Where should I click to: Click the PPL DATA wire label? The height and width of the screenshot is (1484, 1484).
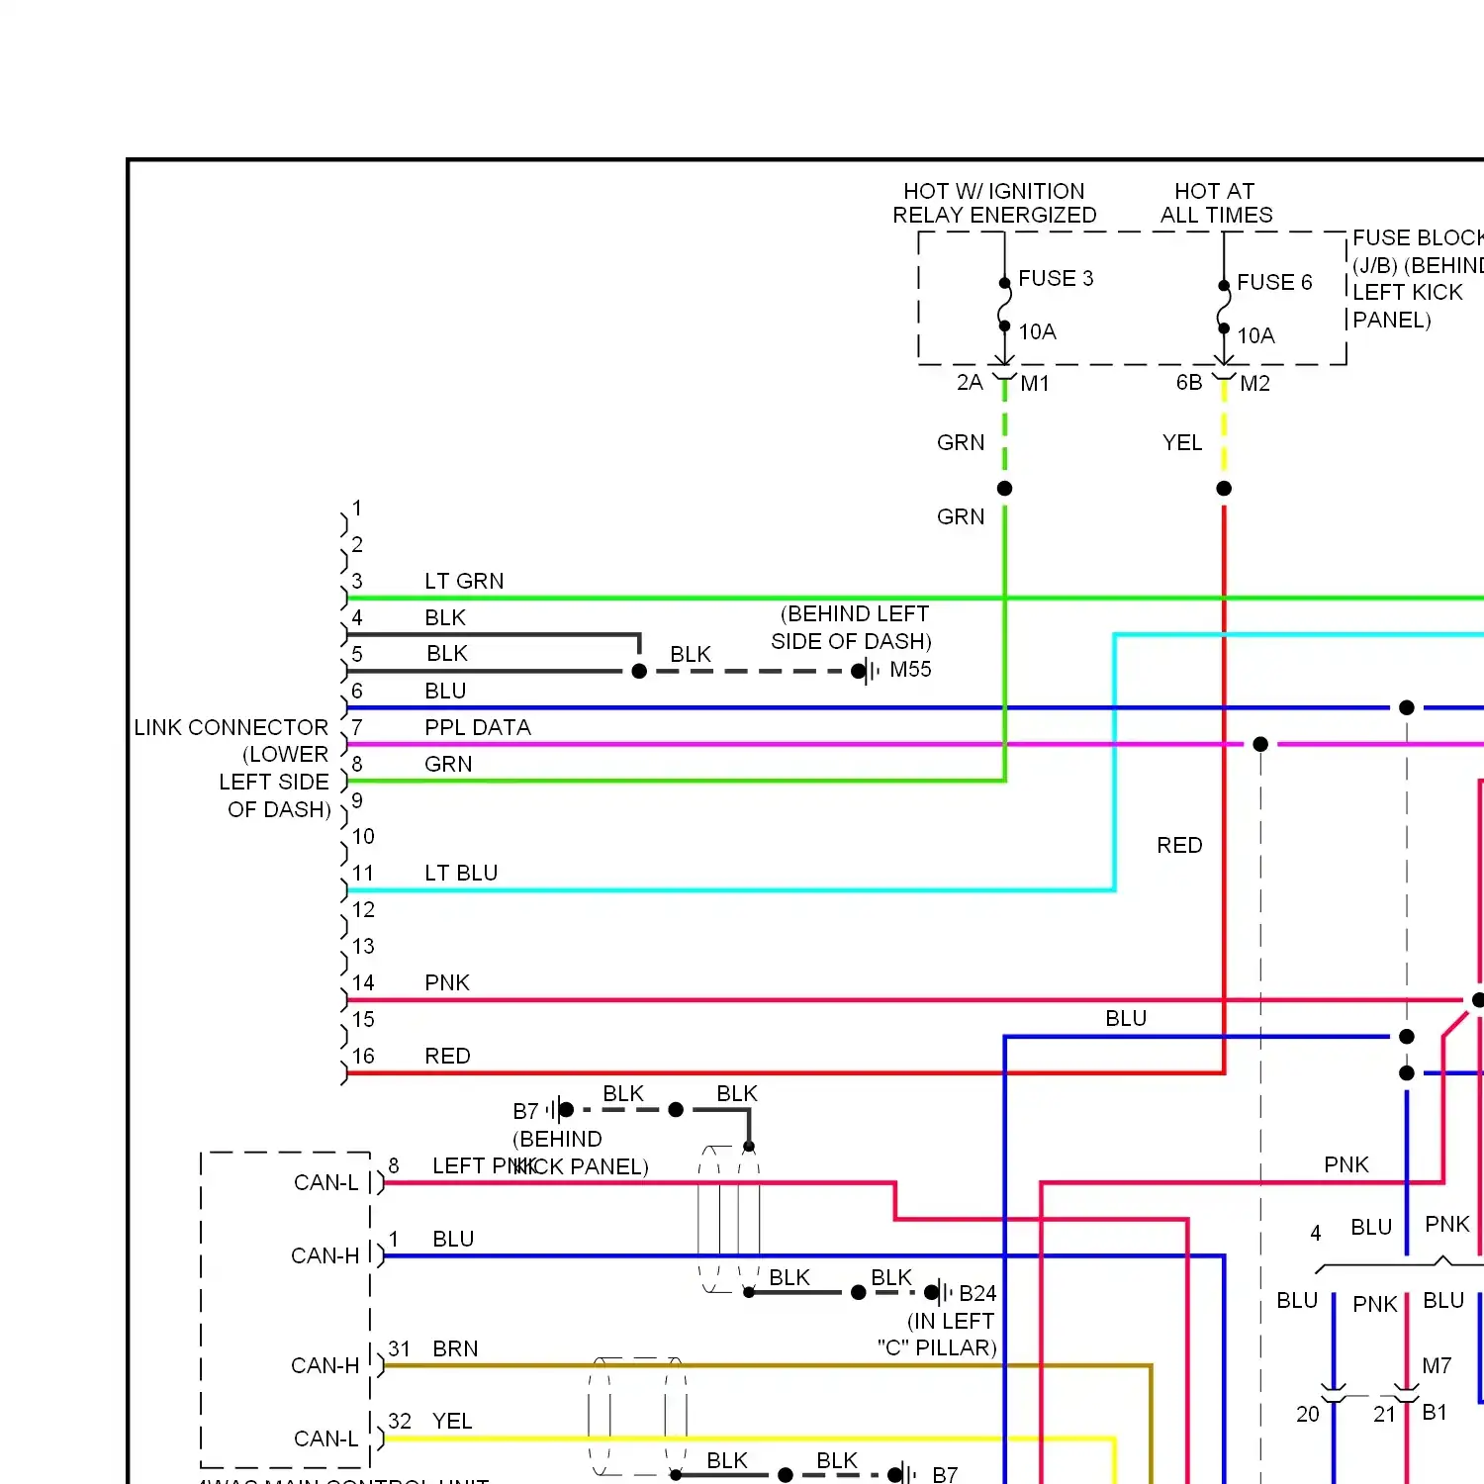(x=478, y=727)
